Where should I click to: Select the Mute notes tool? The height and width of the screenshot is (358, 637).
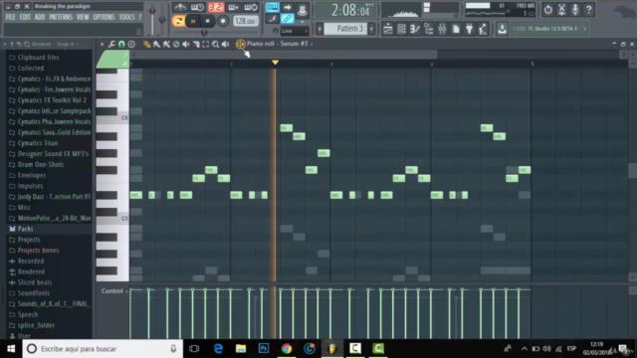coord(186,44)
